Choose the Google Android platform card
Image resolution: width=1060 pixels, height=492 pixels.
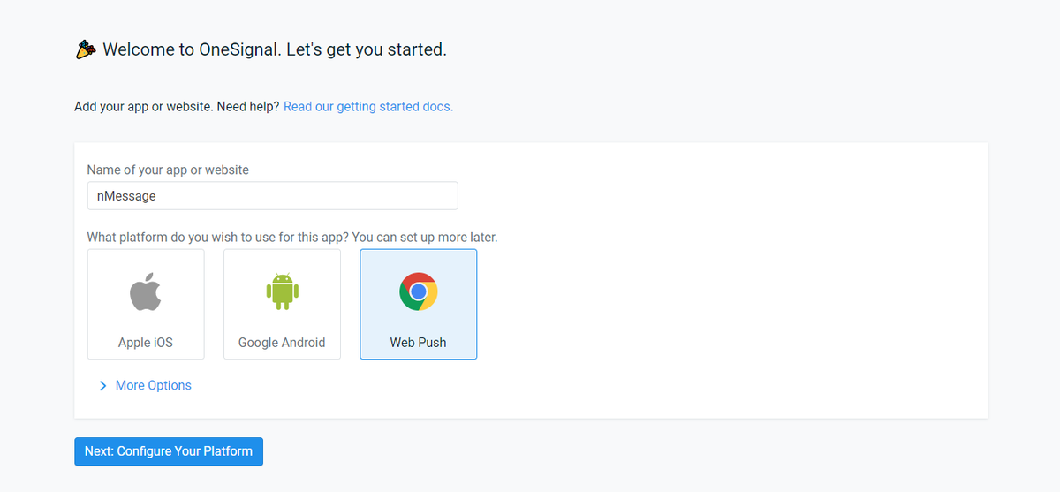click(x=282, y=304)
